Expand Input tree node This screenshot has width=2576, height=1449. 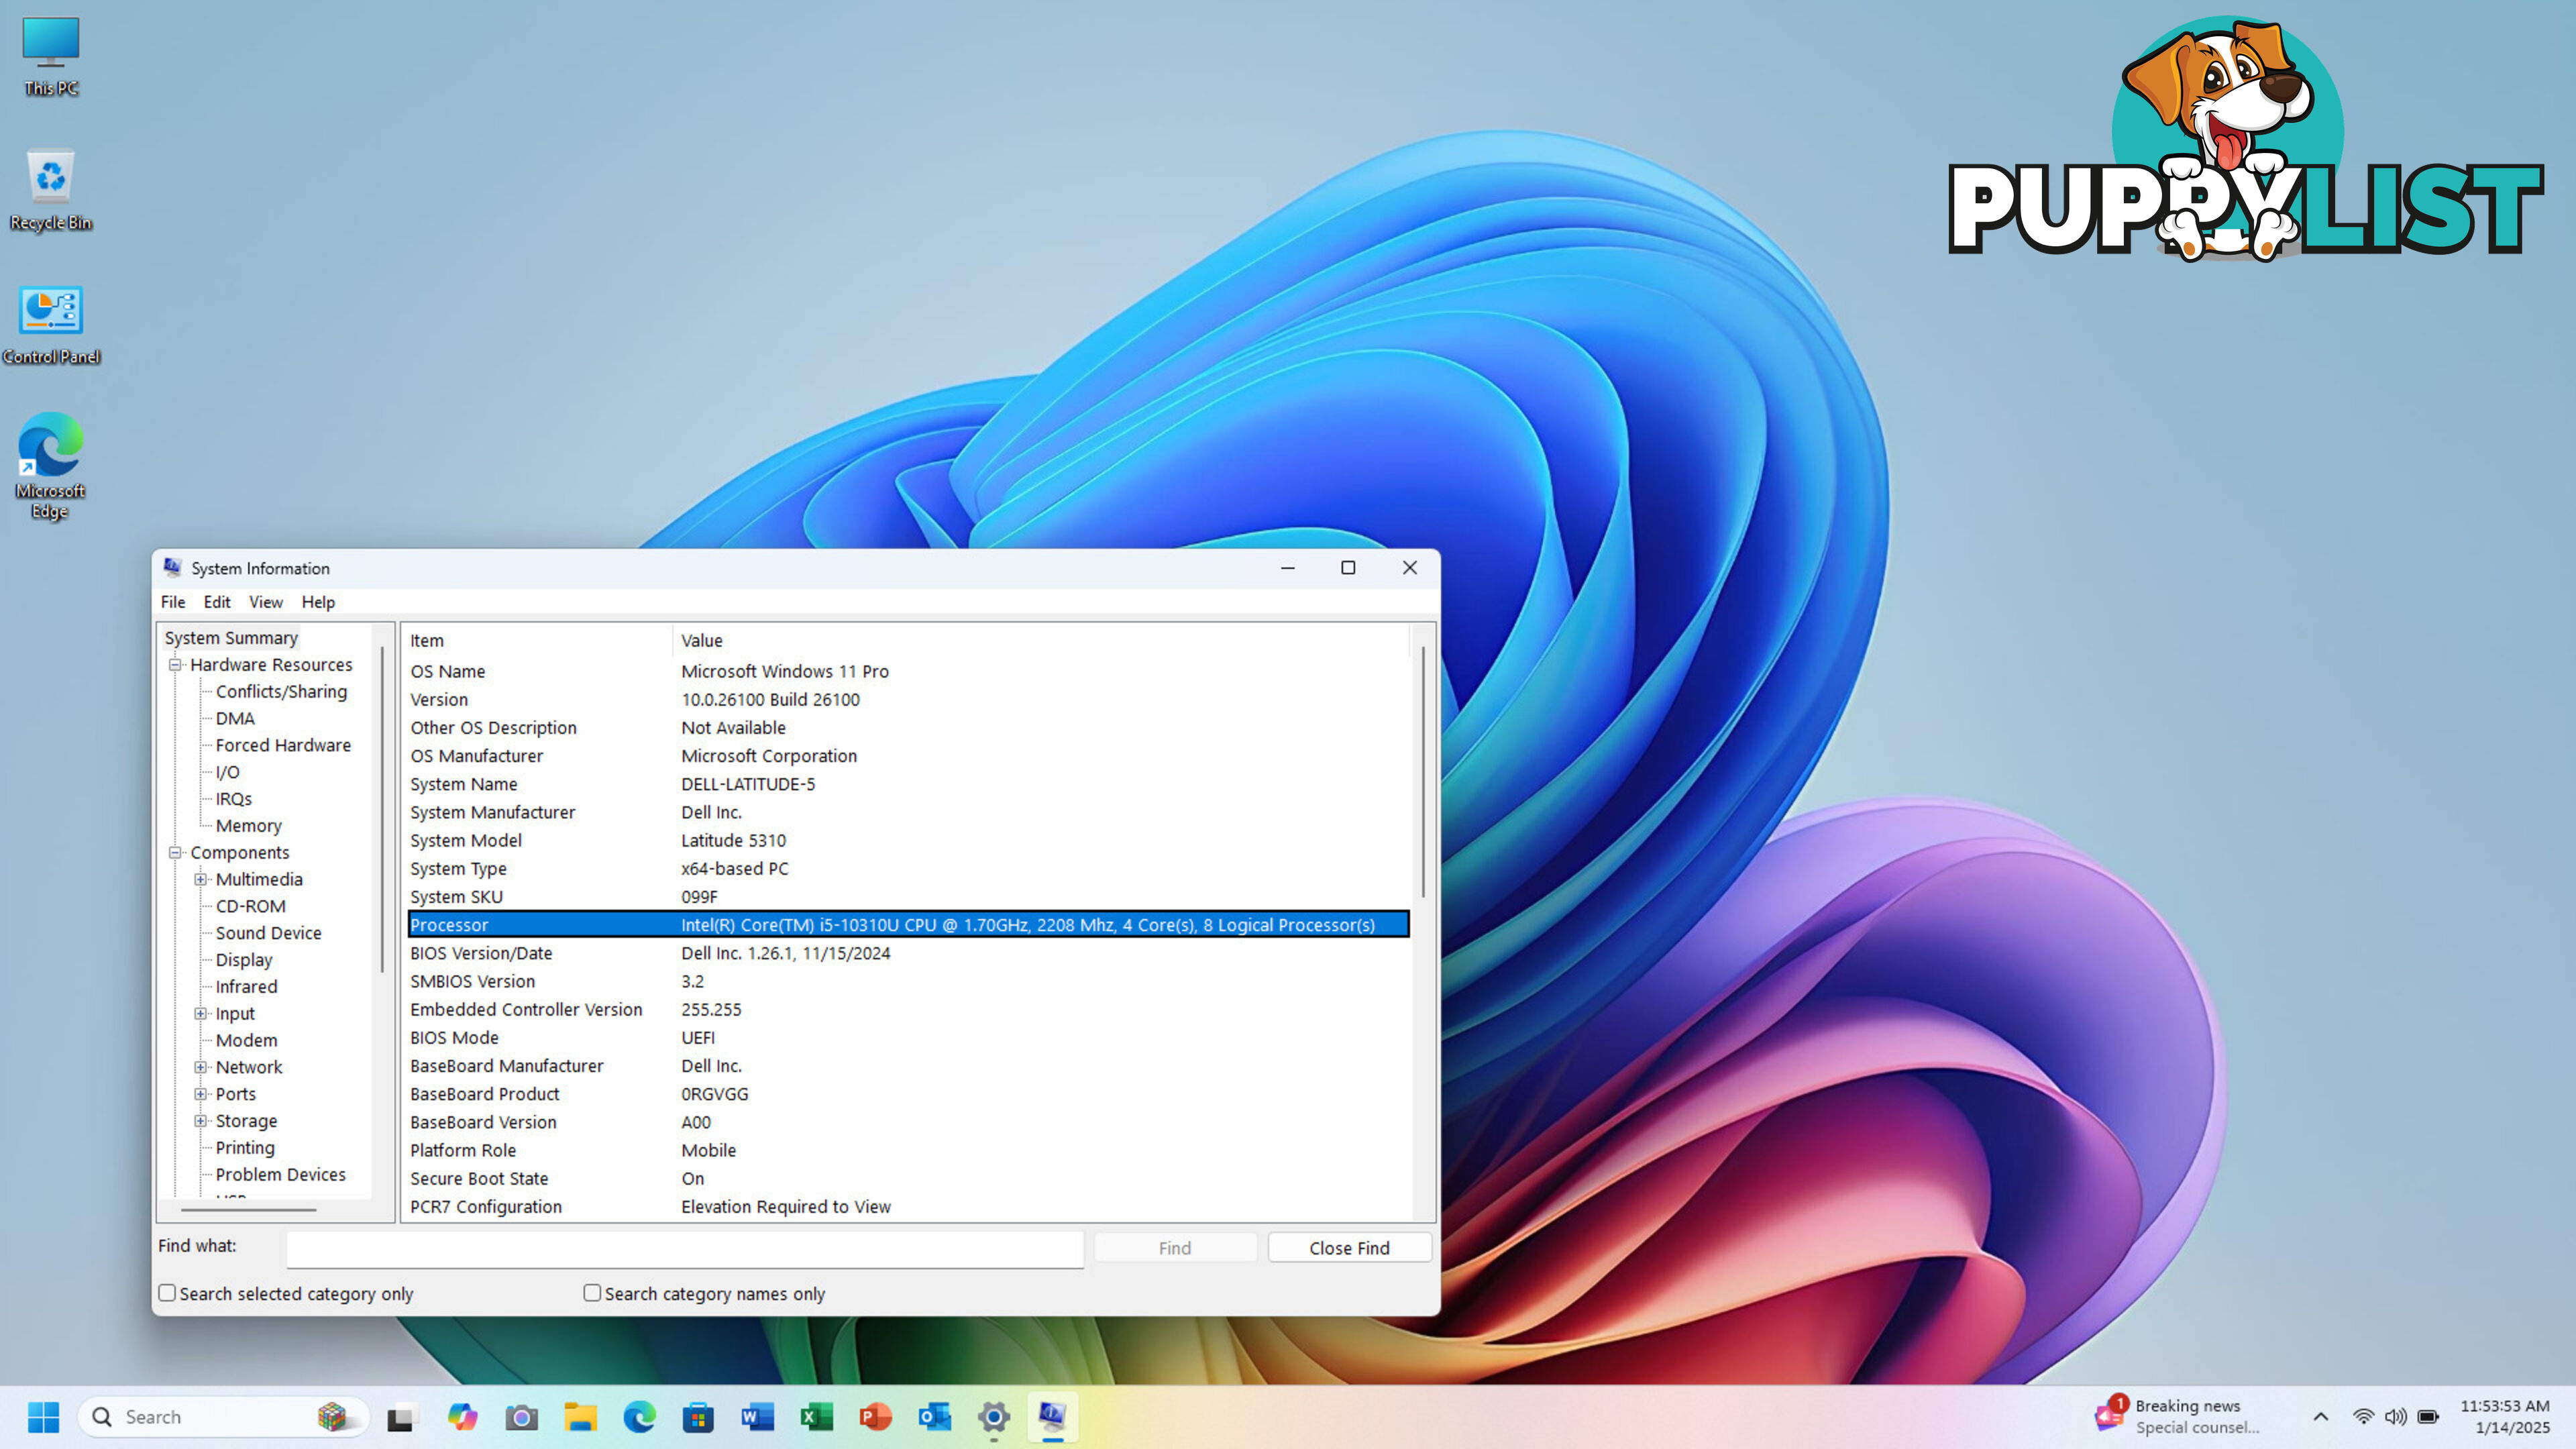pyautogui.click(x=201, y=1014)
